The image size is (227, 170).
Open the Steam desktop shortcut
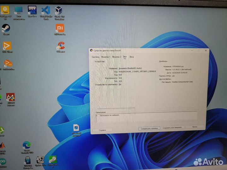tap(6, 28)
